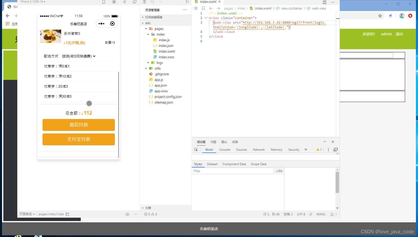Open the 终端 terminal tab
The image size is (418, 237).
pyautogui.click(x=235, y=142)
